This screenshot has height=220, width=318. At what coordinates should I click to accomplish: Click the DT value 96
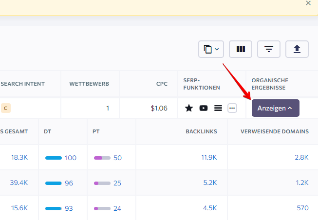[x=69, y=183]
